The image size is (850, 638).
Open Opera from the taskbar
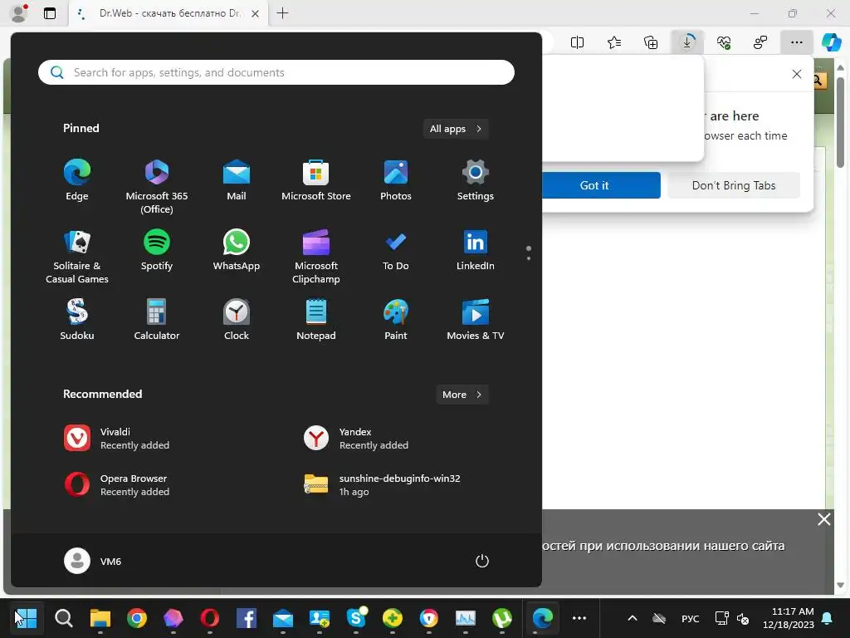pyautogui.click(x=210, y=618)
